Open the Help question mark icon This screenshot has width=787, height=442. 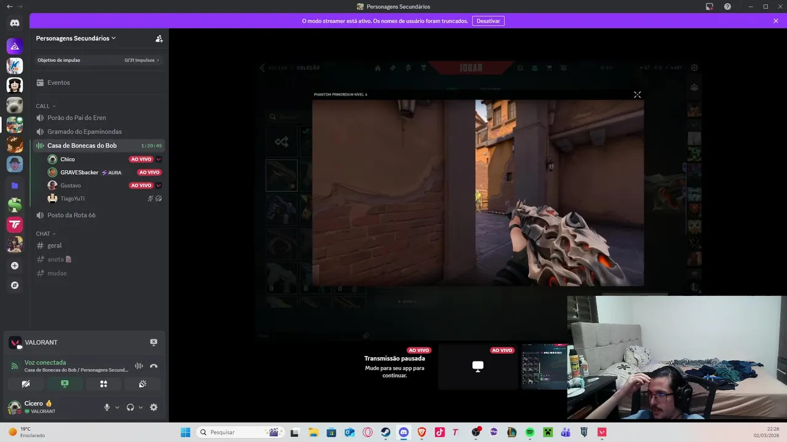click(x=728, y=7)
